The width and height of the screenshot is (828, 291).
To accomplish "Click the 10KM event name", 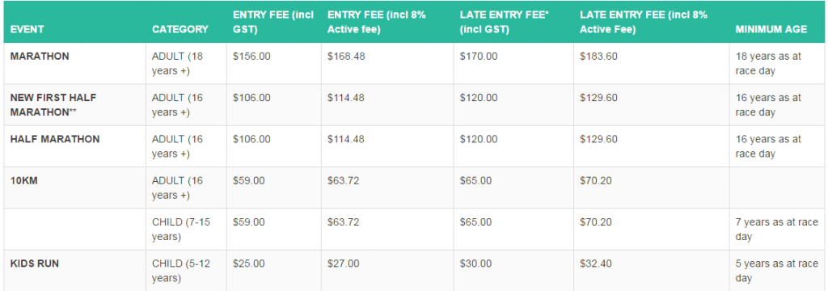I will [x=23, y=180].
